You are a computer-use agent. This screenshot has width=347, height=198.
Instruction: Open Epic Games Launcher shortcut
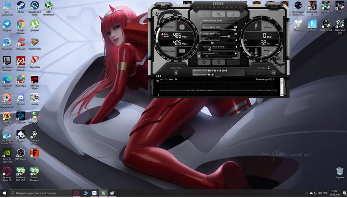(x=7, y=64)
